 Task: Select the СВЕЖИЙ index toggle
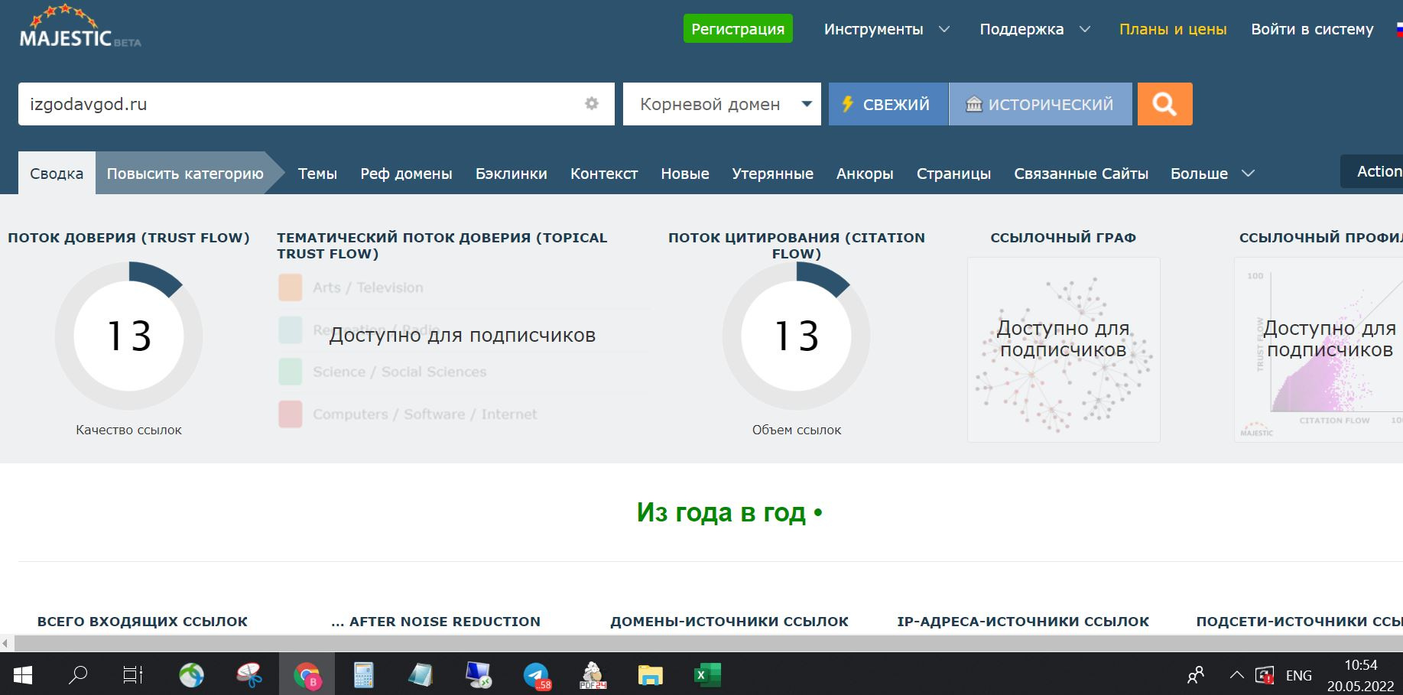(x=888, y=104)
